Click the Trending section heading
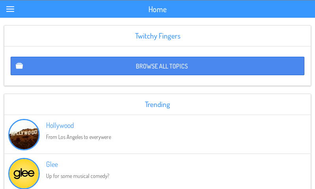 (x=157, y=105)
